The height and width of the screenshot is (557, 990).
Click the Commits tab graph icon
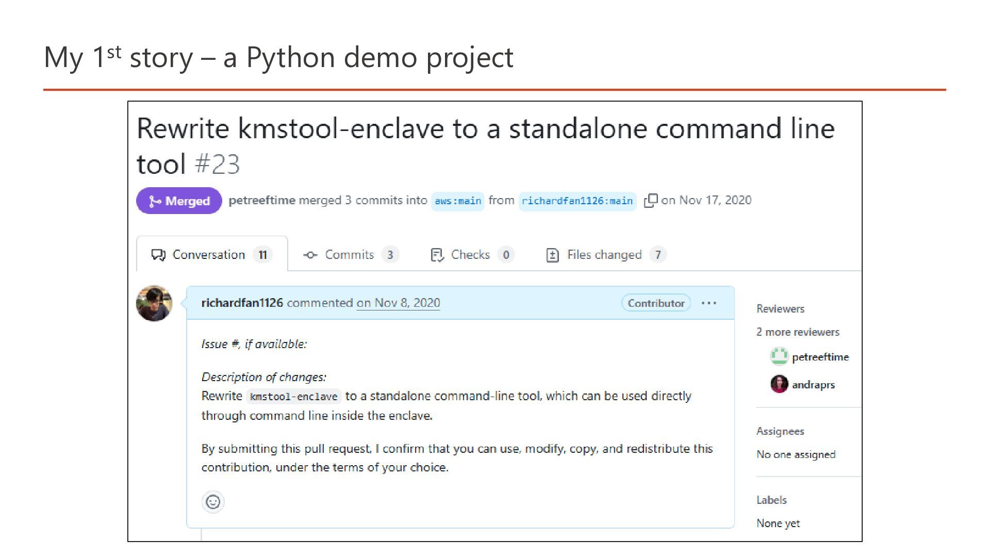[310, 255]
